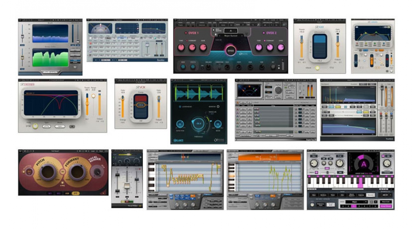The image size is (412, 229).
Task: Select the Baritone range in Waves Tune Real-Time
Action: point(323,195)
